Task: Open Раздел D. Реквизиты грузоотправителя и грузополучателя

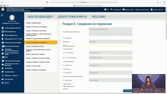Action: click(x=41, y=35)
